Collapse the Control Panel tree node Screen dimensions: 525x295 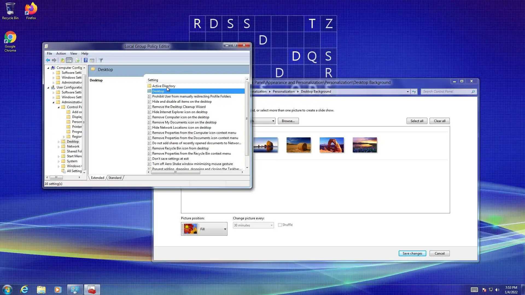tap(59, 107)
